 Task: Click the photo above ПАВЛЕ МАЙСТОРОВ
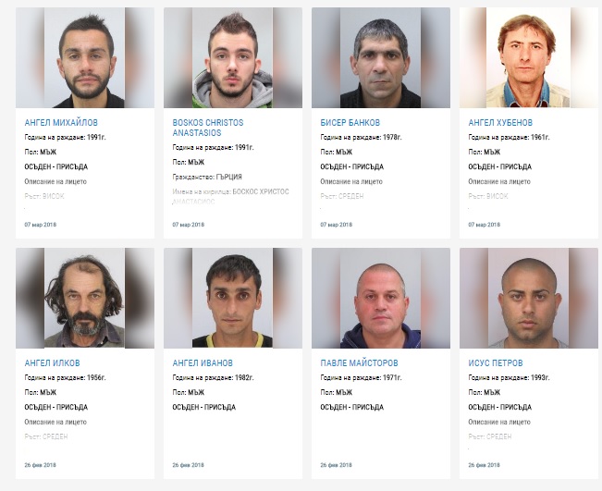381,298
